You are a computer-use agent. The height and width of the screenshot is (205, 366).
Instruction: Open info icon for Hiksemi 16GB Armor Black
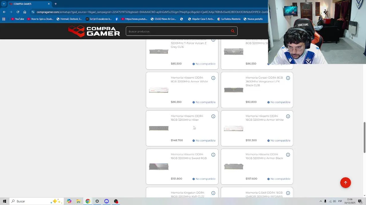(x=288, y=155)
